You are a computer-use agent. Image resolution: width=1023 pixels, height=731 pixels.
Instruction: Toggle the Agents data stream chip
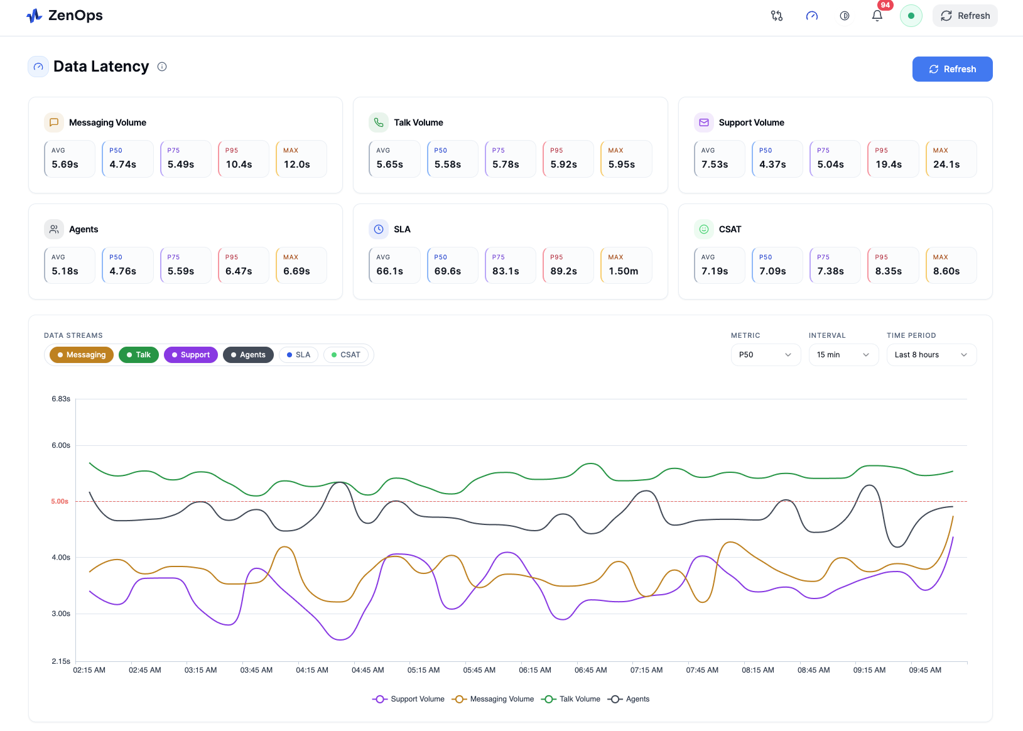point(248,355)
